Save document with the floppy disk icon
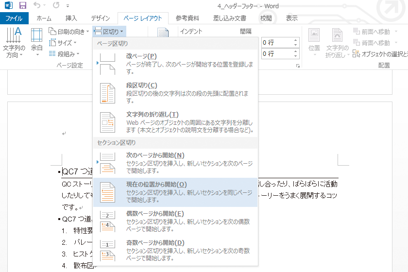Image resolution: width=408 pixels, height=272 pixels. [x=23, y=5]
